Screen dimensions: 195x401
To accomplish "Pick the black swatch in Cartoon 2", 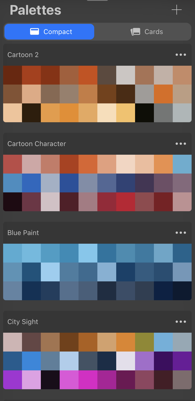I will [144, 113].
